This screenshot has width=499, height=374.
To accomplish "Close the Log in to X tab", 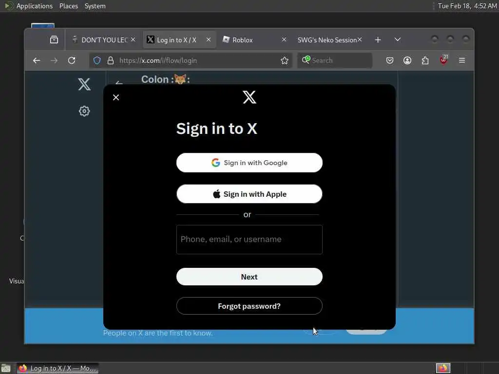I will tap(209, 39).
